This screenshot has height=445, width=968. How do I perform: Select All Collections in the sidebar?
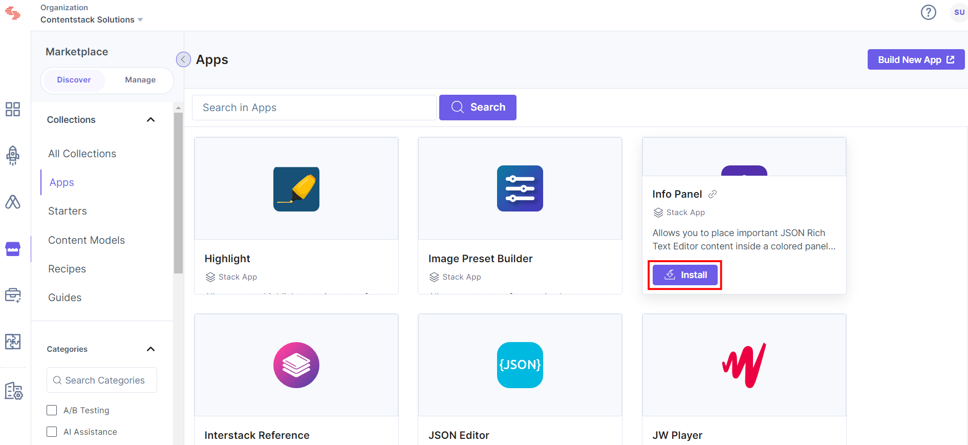(82, 154)
